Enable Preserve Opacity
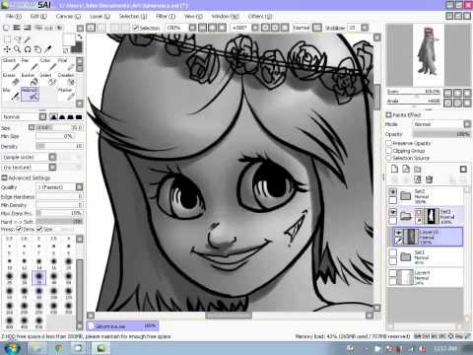473x355 pixels. 389,143
